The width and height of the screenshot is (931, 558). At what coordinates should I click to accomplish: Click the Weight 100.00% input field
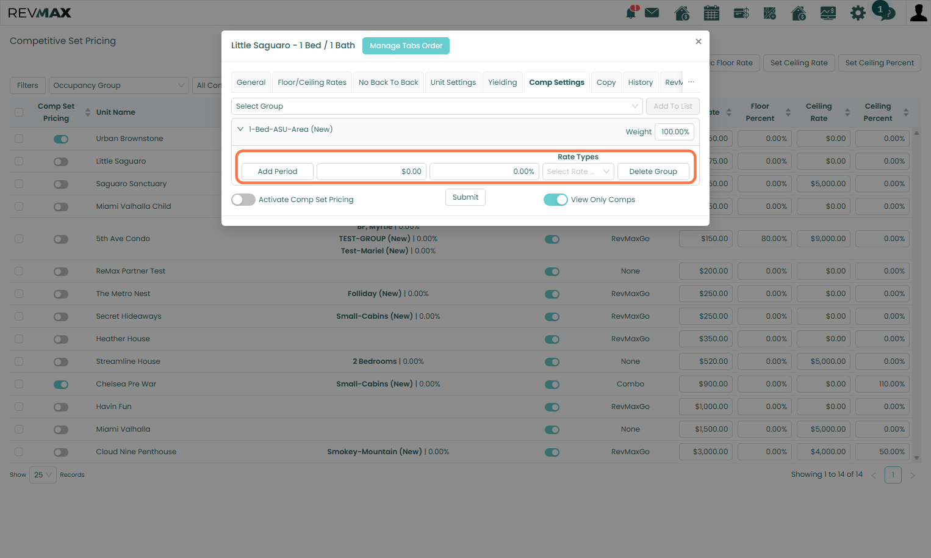(674, 132)
